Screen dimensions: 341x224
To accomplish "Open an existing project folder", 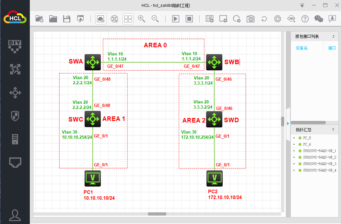I will (x=53, y=19).
